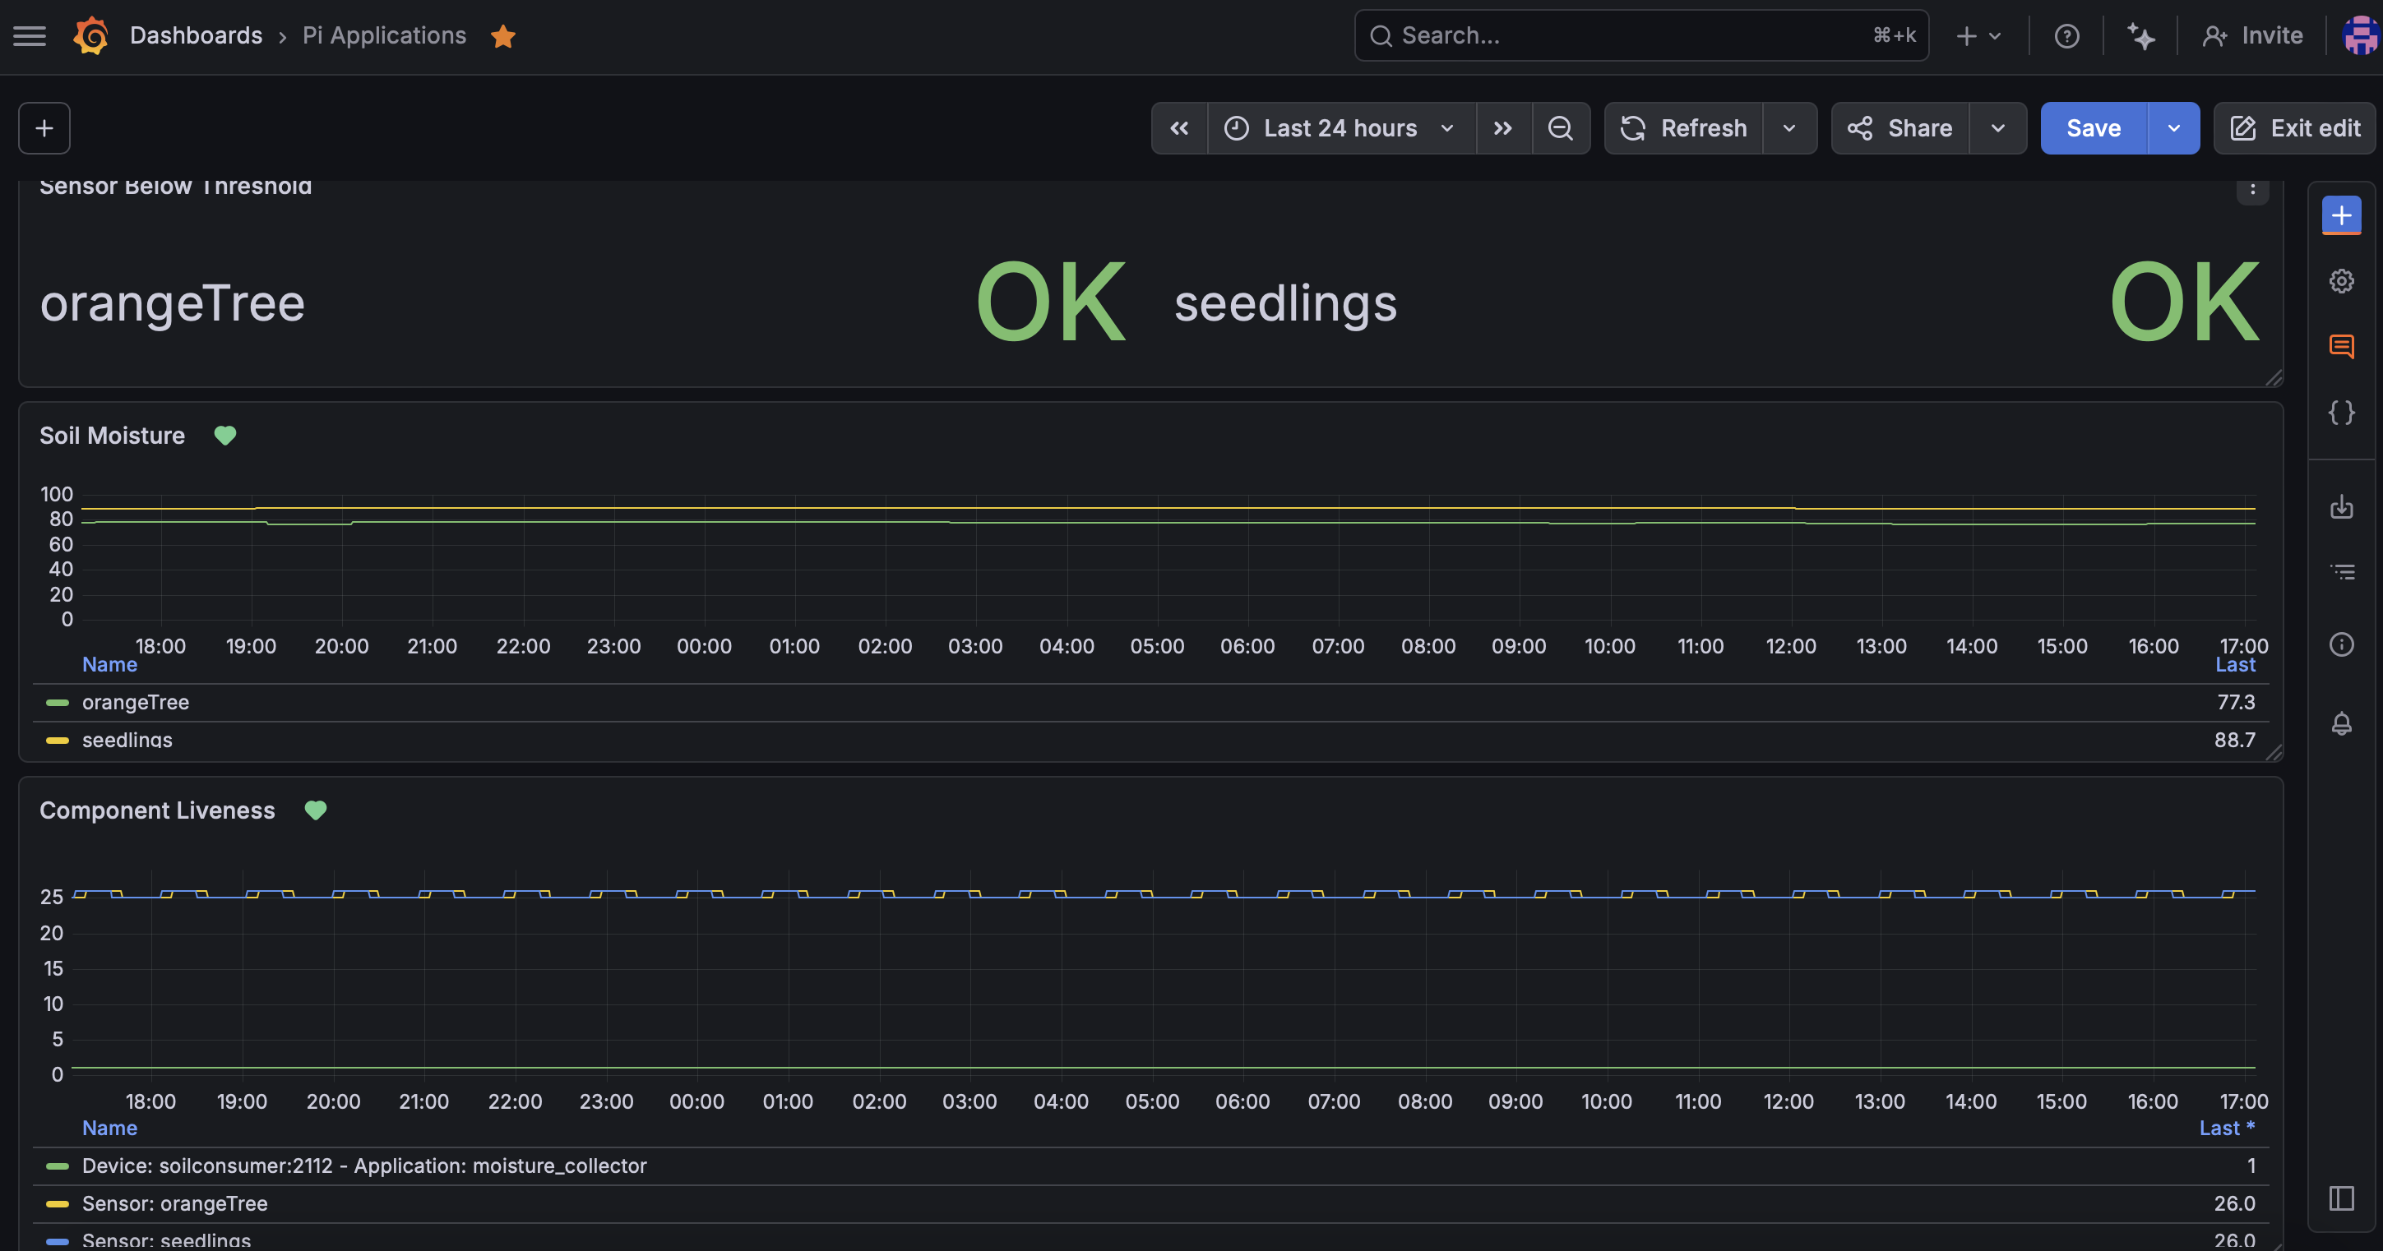Click the Component Liveness panel title
Screen dimensions: 2383x1251
[x=157, y=811]
